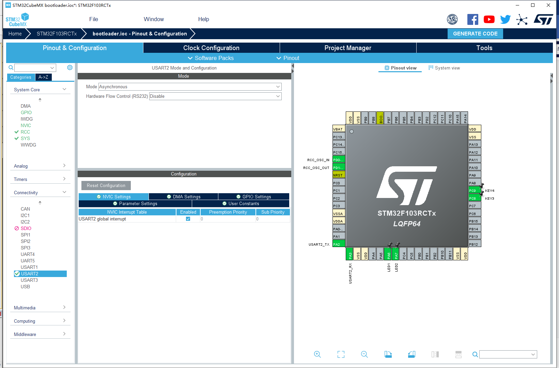559x368 pixels.
Task: Open the Pinout dropdown menu
Action: (288, 58)
